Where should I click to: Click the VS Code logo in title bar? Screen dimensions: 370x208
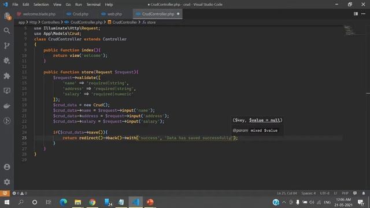click(5, 5)
